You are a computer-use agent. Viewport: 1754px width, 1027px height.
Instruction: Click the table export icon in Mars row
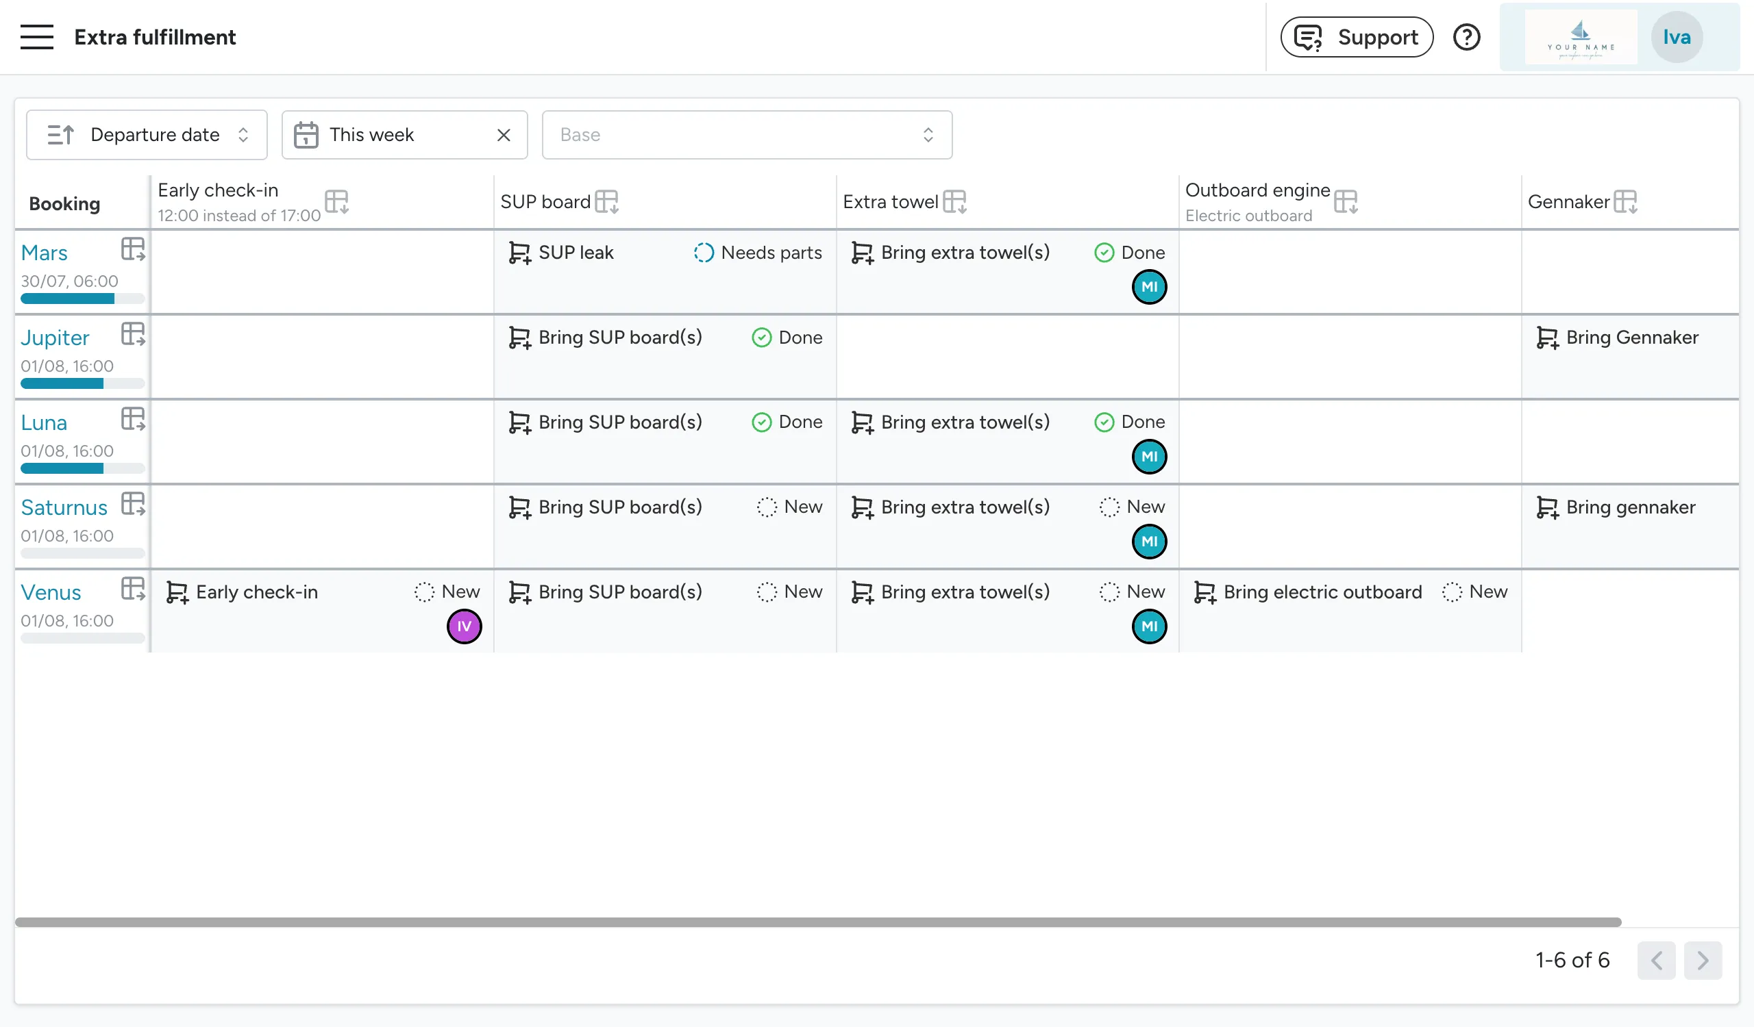132,249
